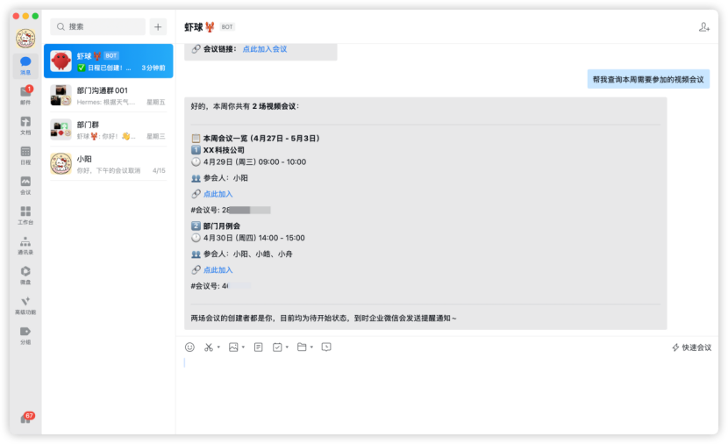Expand the folder file dropdown arrow
This screenshot has width=728, height=444.
point(311,347)
